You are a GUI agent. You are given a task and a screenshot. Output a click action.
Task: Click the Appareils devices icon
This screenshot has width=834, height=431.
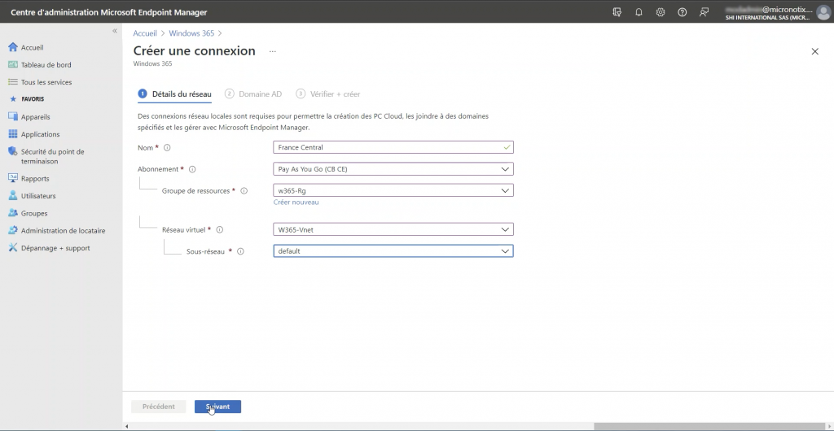(x=13, y=117)
